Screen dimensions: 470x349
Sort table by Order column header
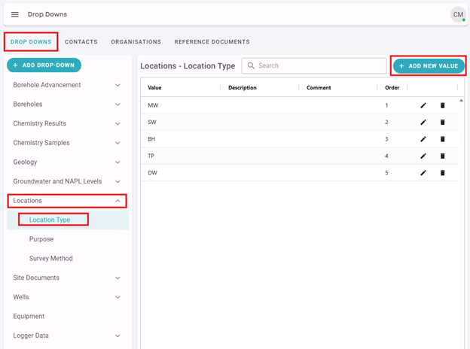(x=392, y=88)
